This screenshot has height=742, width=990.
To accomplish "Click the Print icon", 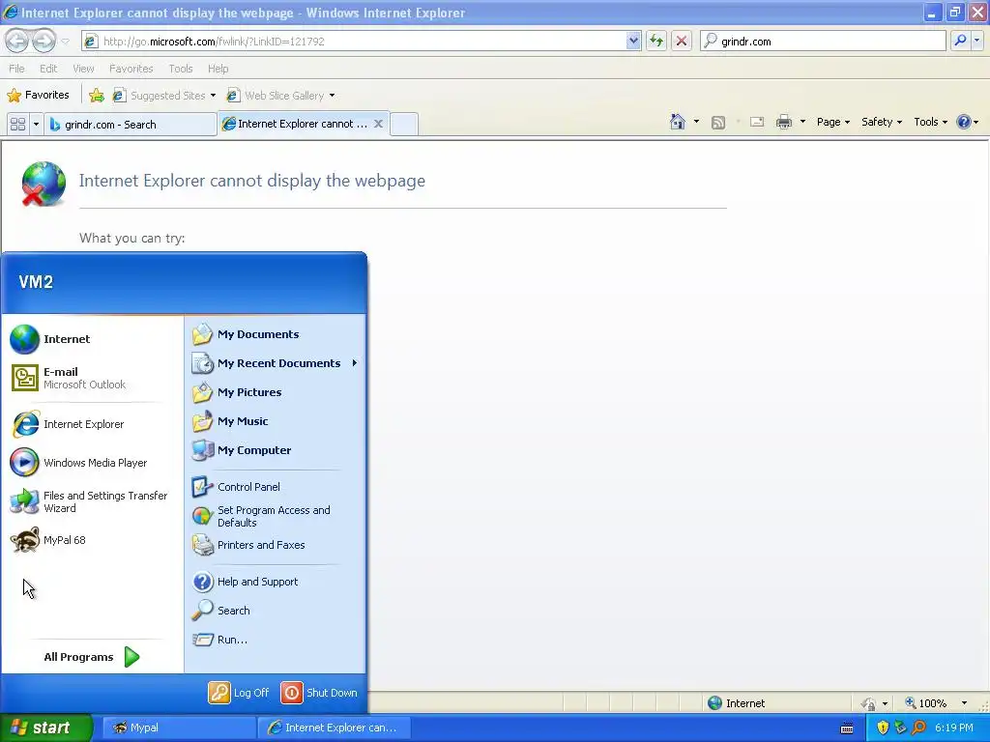I will click(x=783, y=122).
